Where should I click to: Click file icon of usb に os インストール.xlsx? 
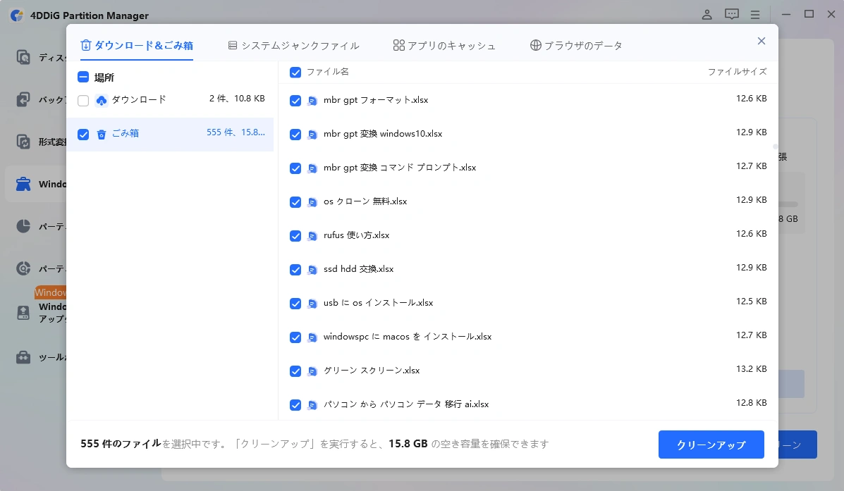(x=312, y=304)
